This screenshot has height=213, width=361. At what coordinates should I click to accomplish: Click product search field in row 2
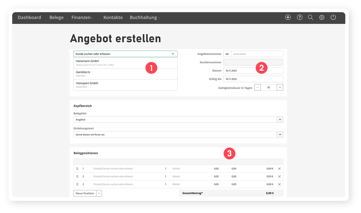point(113,176)
